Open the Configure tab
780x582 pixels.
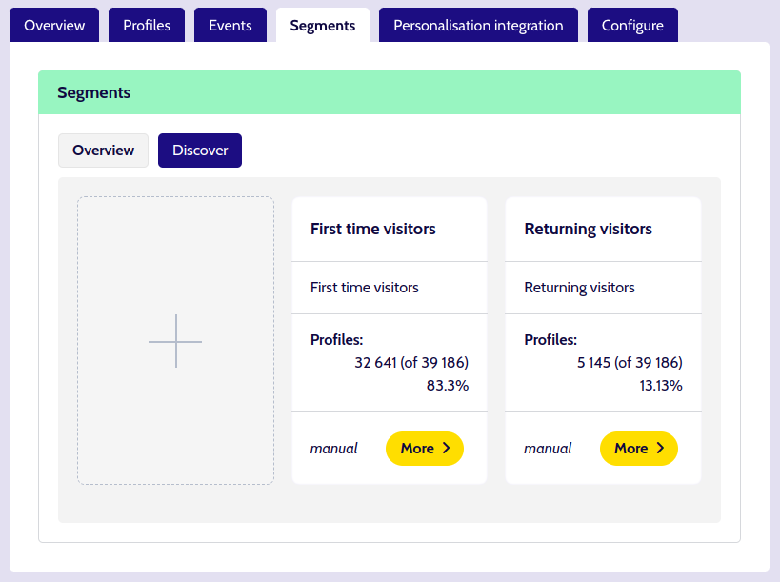[632, 25]
